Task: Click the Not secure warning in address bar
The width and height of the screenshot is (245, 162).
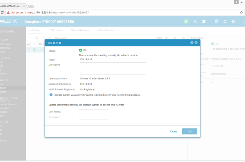Action: [x=15, y=13]
